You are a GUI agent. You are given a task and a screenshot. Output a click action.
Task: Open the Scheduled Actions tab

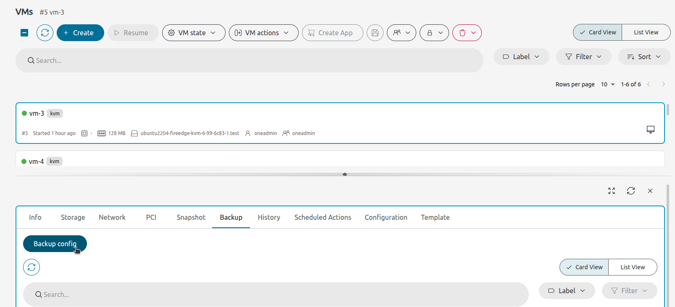[323, 217]
